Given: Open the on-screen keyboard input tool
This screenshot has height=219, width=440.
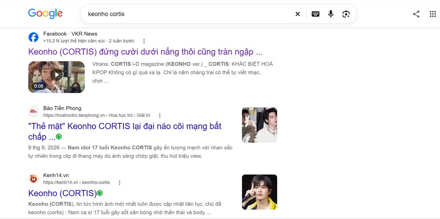Looking at the screenshot, I should pyautogui.click(x=315, y=14).
